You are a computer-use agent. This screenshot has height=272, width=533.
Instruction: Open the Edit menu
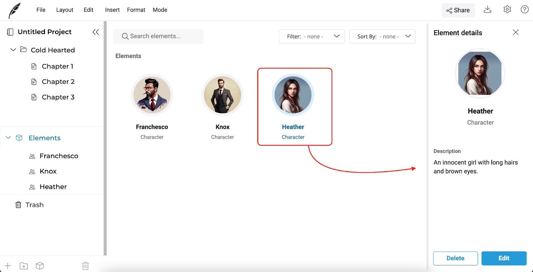88,10
